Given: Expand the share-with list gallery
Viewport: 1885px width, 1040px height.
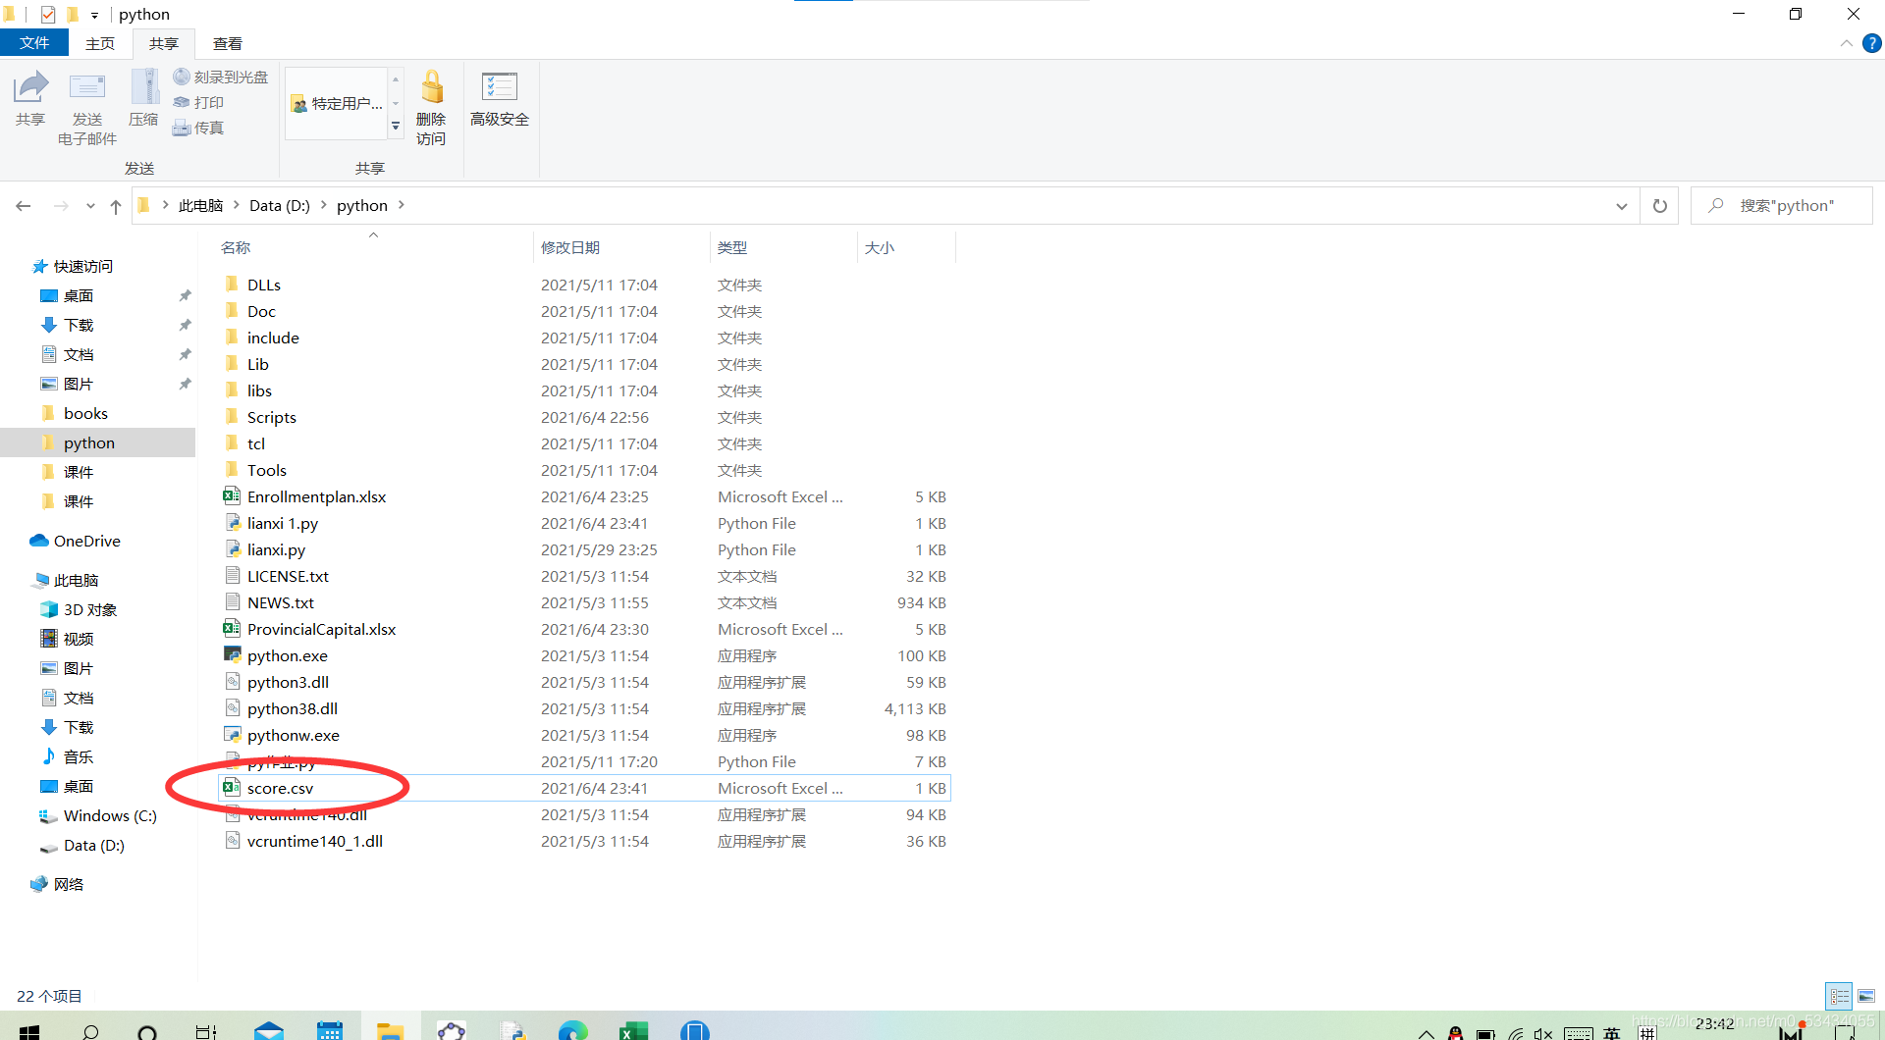Looking at the screenshot, I should 396,127.
